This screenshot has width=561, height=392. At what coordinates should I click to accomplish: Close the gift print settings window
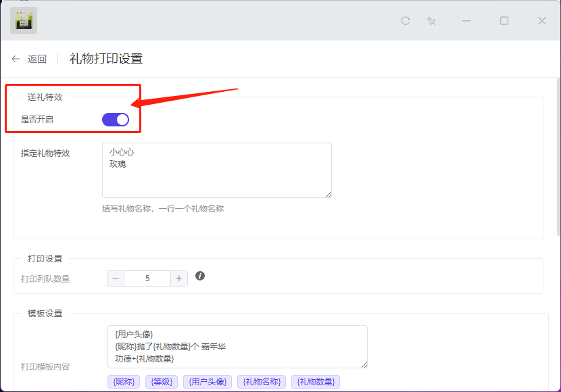pos(542,21)
